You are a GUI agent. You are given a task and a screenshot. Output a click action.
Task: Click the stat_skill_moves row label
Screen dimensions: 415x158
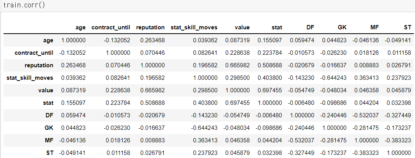point(30,78)
